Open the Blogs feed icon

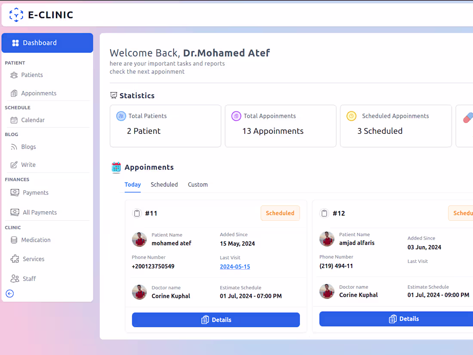tap(14, 147)
